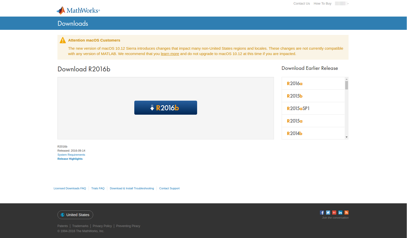This screenshot has width=407, height=238.
Task: Click 'Download Earlier Release' heading
Action: pos(310,68)
